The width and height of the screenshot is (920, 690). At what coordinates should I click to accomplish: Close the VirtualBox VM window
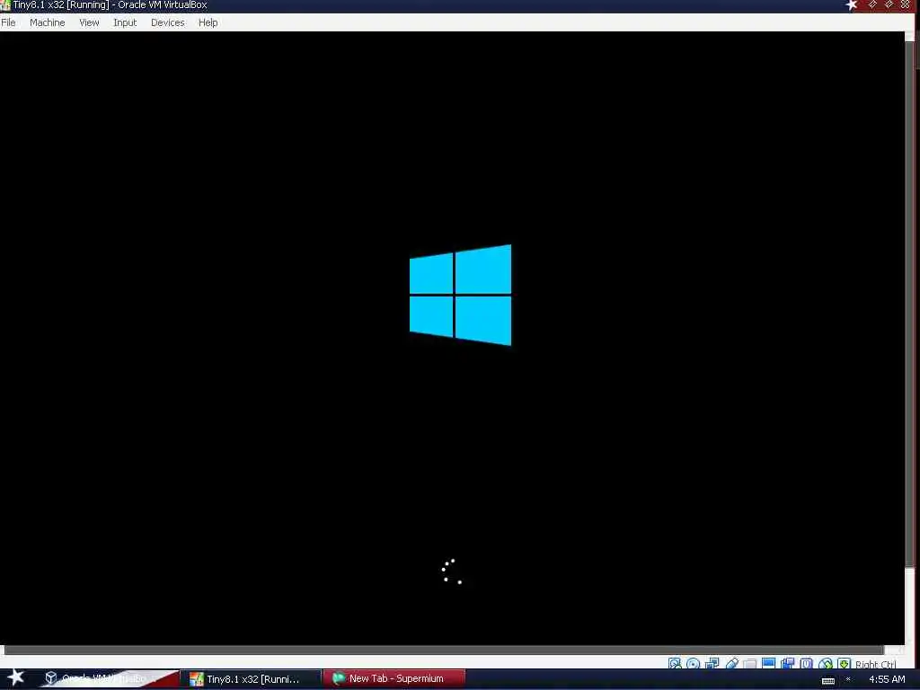(x=906, y=4)
